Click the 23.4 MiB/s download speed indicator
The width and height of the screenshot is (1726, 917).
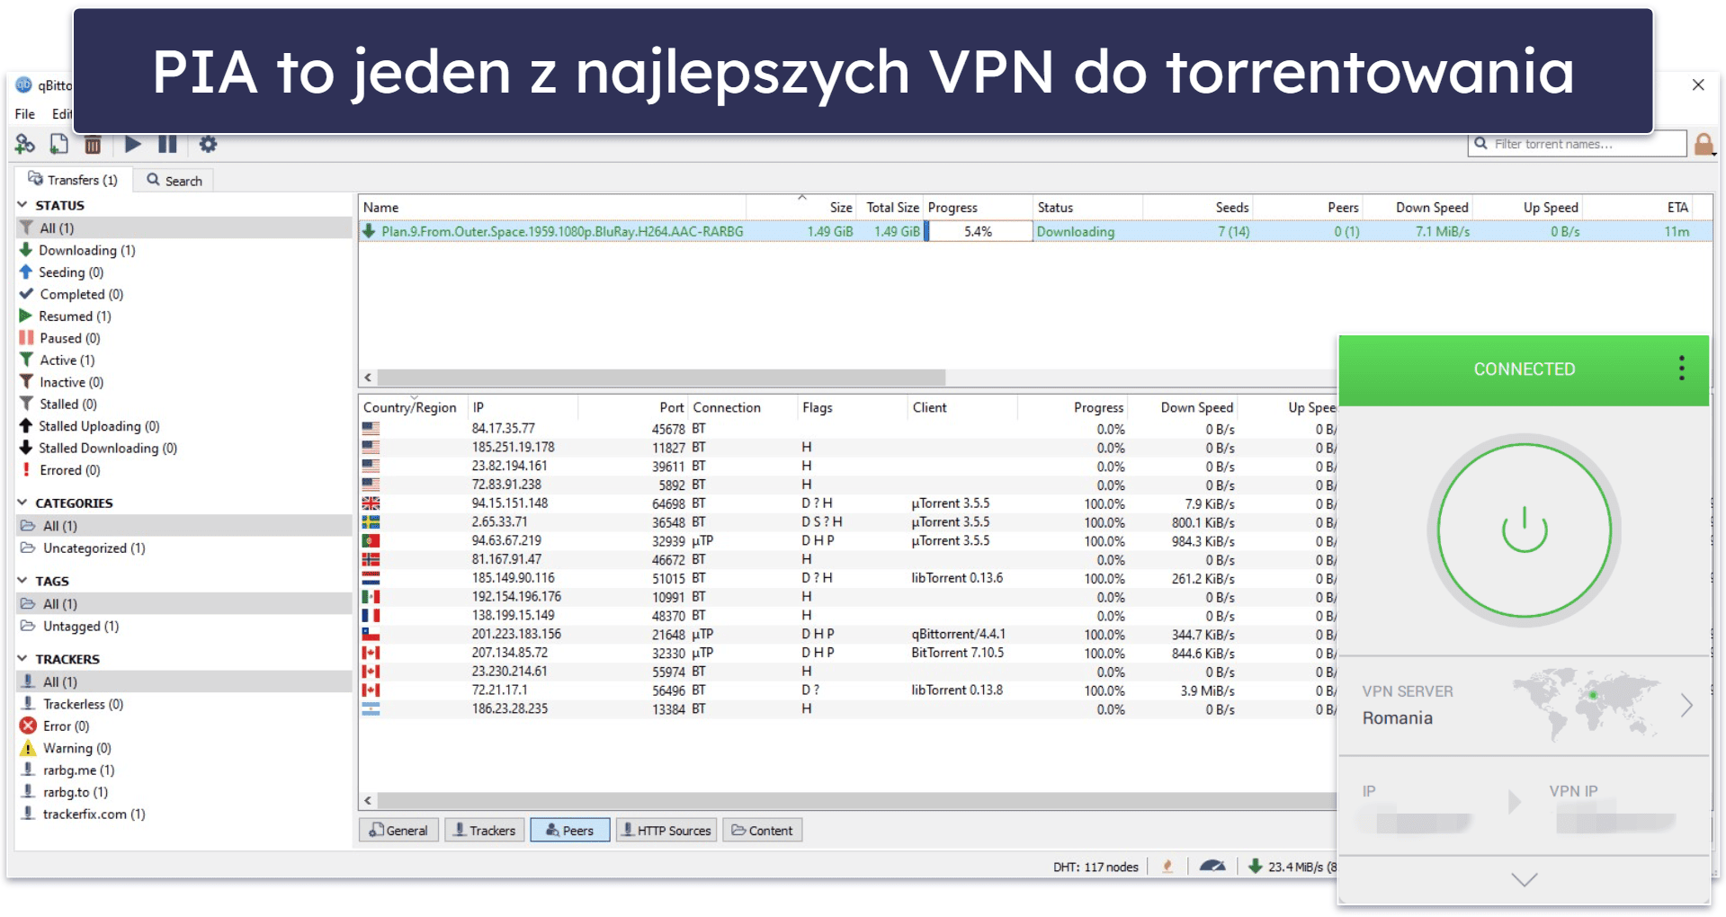pyautogui.click(x=1292, y=867)
